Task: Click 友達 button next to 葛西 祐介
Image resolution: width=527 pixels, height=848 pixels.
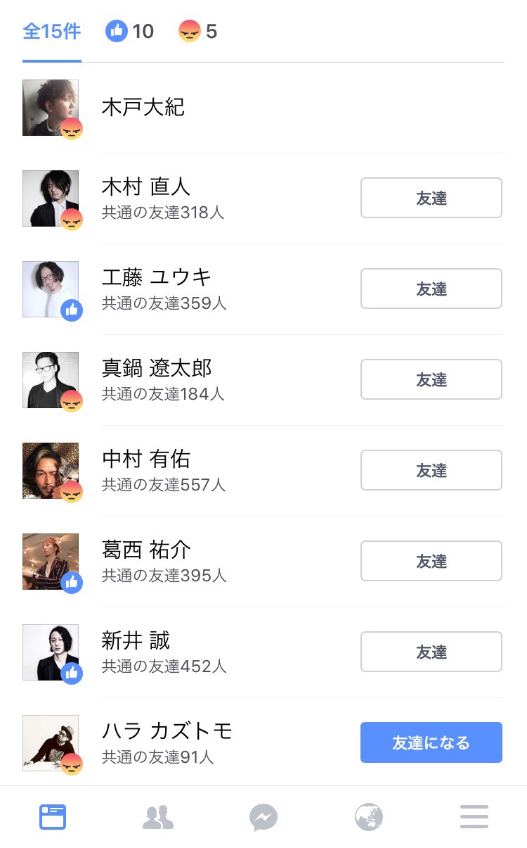Action: [x=431, y=561]
